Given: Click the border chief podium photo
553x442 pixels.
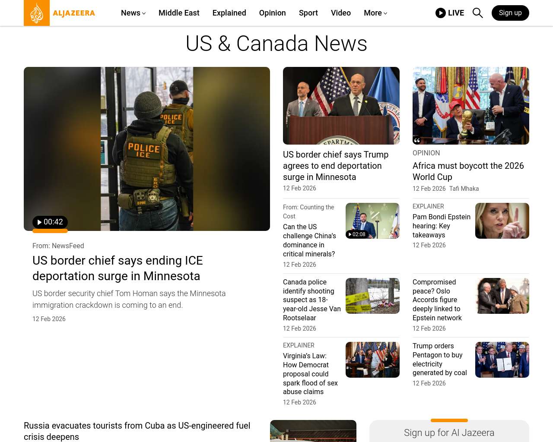Looking at the screenshot, I should coord(341,106).
